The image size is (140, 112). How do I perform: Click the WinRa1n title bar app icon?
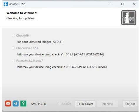(6, 4)
